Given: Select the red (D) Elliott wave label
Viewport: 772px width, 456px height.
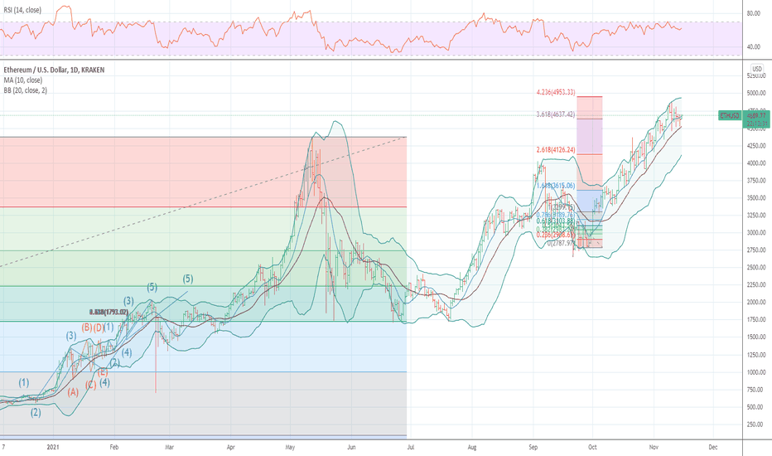Looking at the screenshot, I should tap(99, 327).
